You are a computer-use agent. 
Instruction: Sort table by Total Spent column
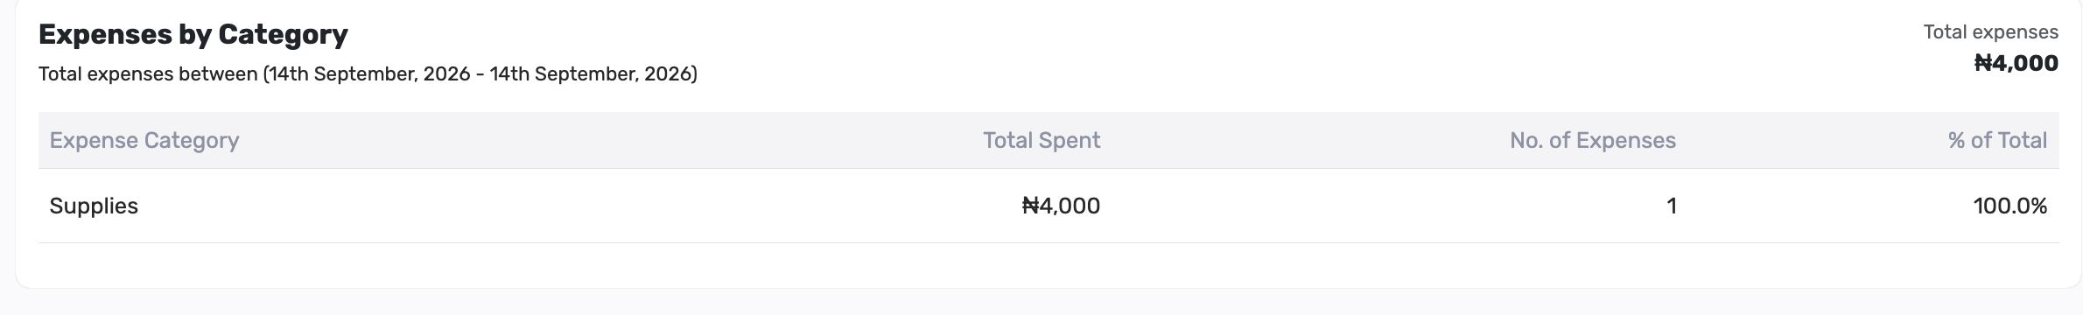[x=1041, y=141]
